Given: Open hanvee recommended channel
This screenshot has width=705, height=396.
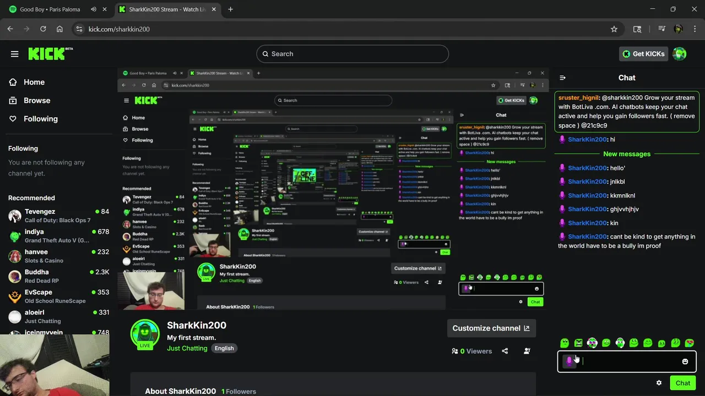Looking at the screenshot, I should [58, 256].
